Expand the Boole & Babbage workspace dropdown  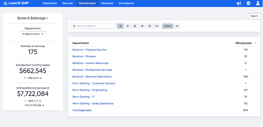pos(33,18)
